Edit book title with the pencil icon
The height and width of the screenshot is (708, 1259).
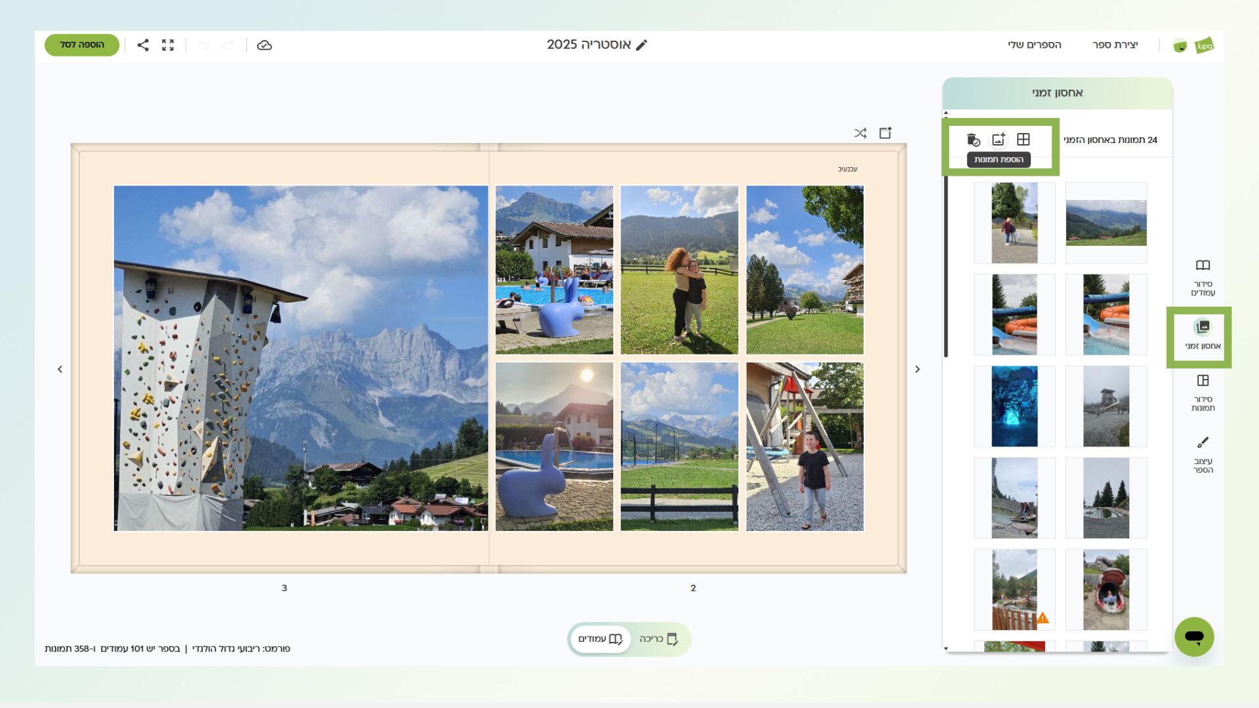(x=642, y=45)
